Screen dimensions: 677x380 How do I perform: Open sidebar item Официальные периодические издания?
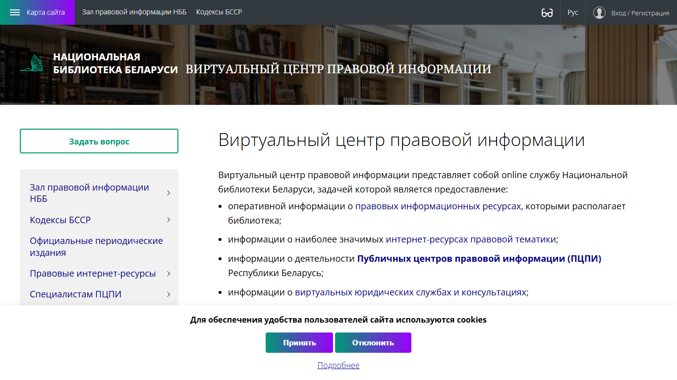(96, 246)
